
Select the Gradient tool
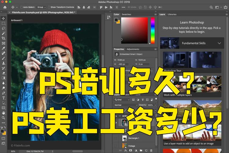[3, 78]
